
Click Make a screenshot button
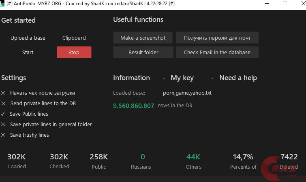[143, 38]
